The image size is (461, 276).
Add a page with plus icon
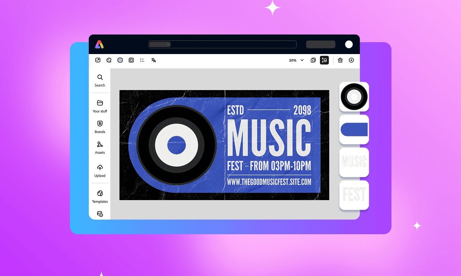(x=351, y=60)
